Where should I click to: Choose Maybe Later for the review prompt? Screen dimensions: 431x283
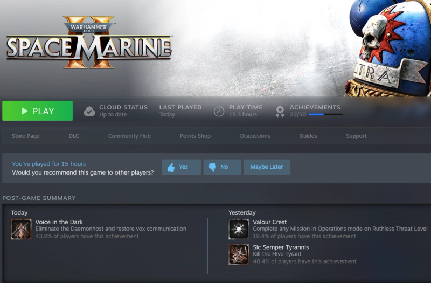267,167
